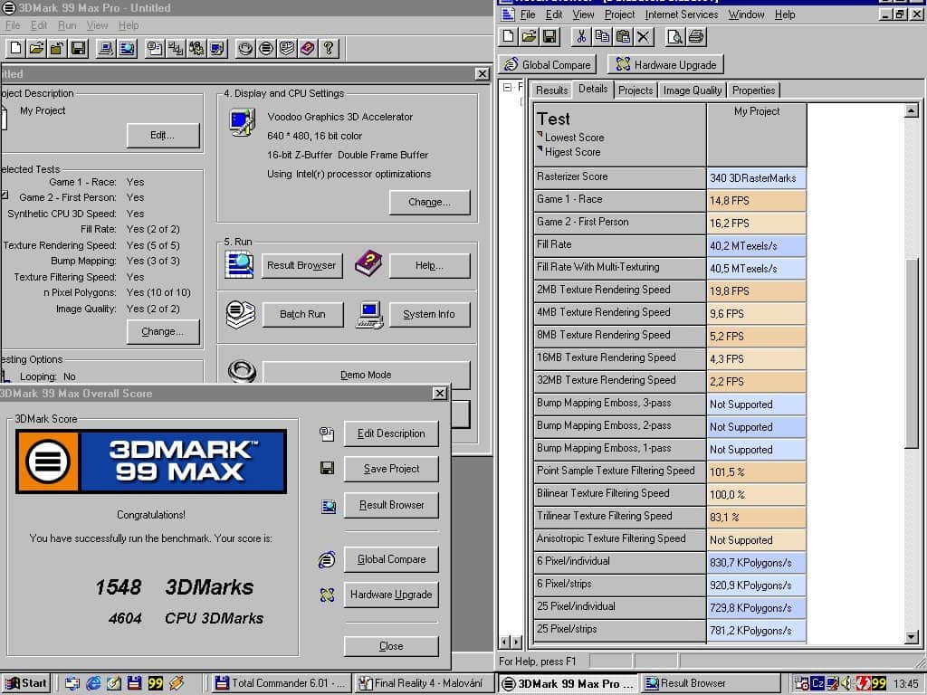Switch to Final Reality 4 - Malování taskbar window
The image size is (927, 695).
pyautogui.click(x=424, y=683)
